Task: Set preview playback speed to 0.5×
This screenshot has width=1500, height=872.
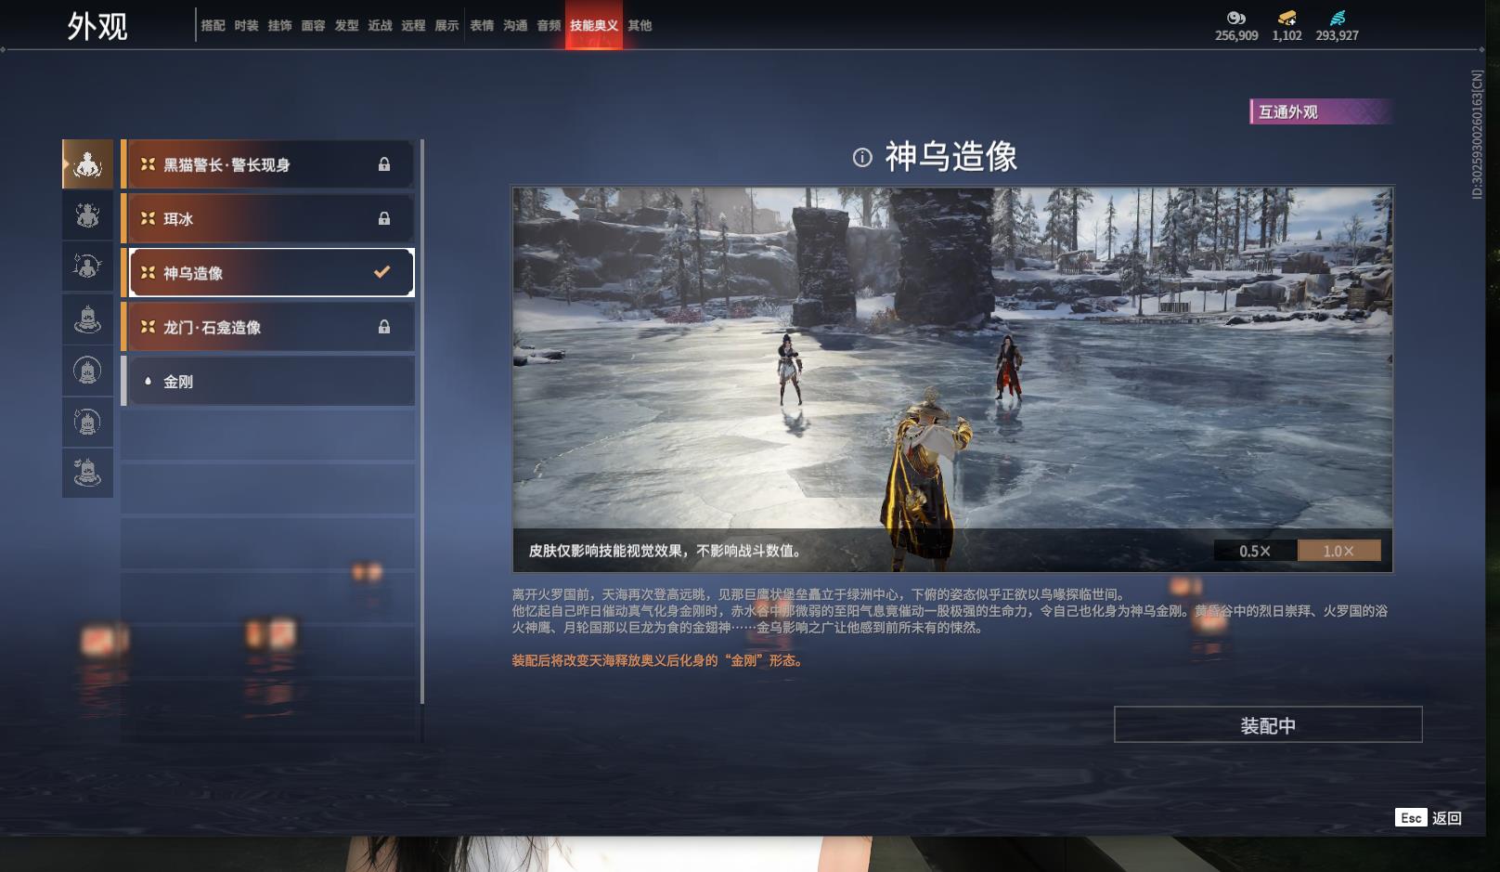Action: click(1255, 551)
